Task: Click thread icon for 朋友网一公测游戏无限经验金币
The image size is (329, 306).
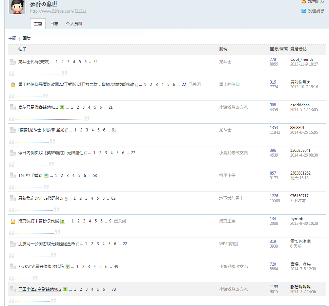Action: [13, 244]
